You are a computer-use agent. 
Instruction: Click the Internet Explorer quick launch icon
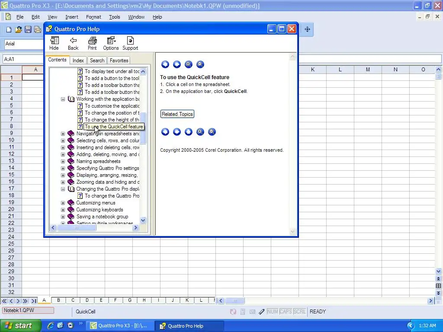[x=51, y=326]
